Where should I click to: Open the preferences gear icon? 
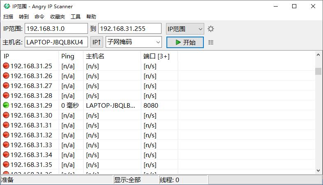[211, 29]
